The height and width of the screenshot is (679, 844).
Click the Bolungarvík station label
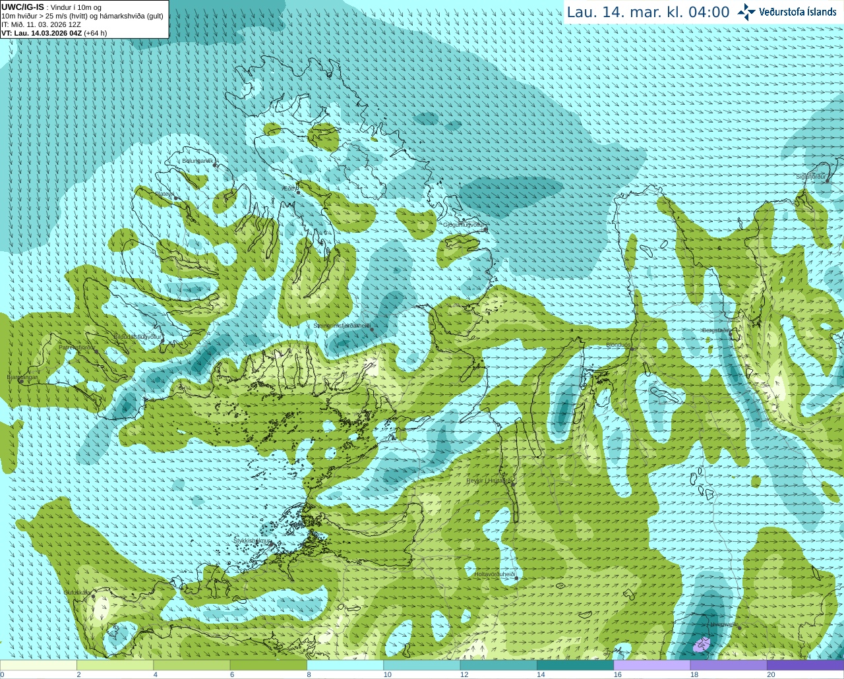(198, 160)
